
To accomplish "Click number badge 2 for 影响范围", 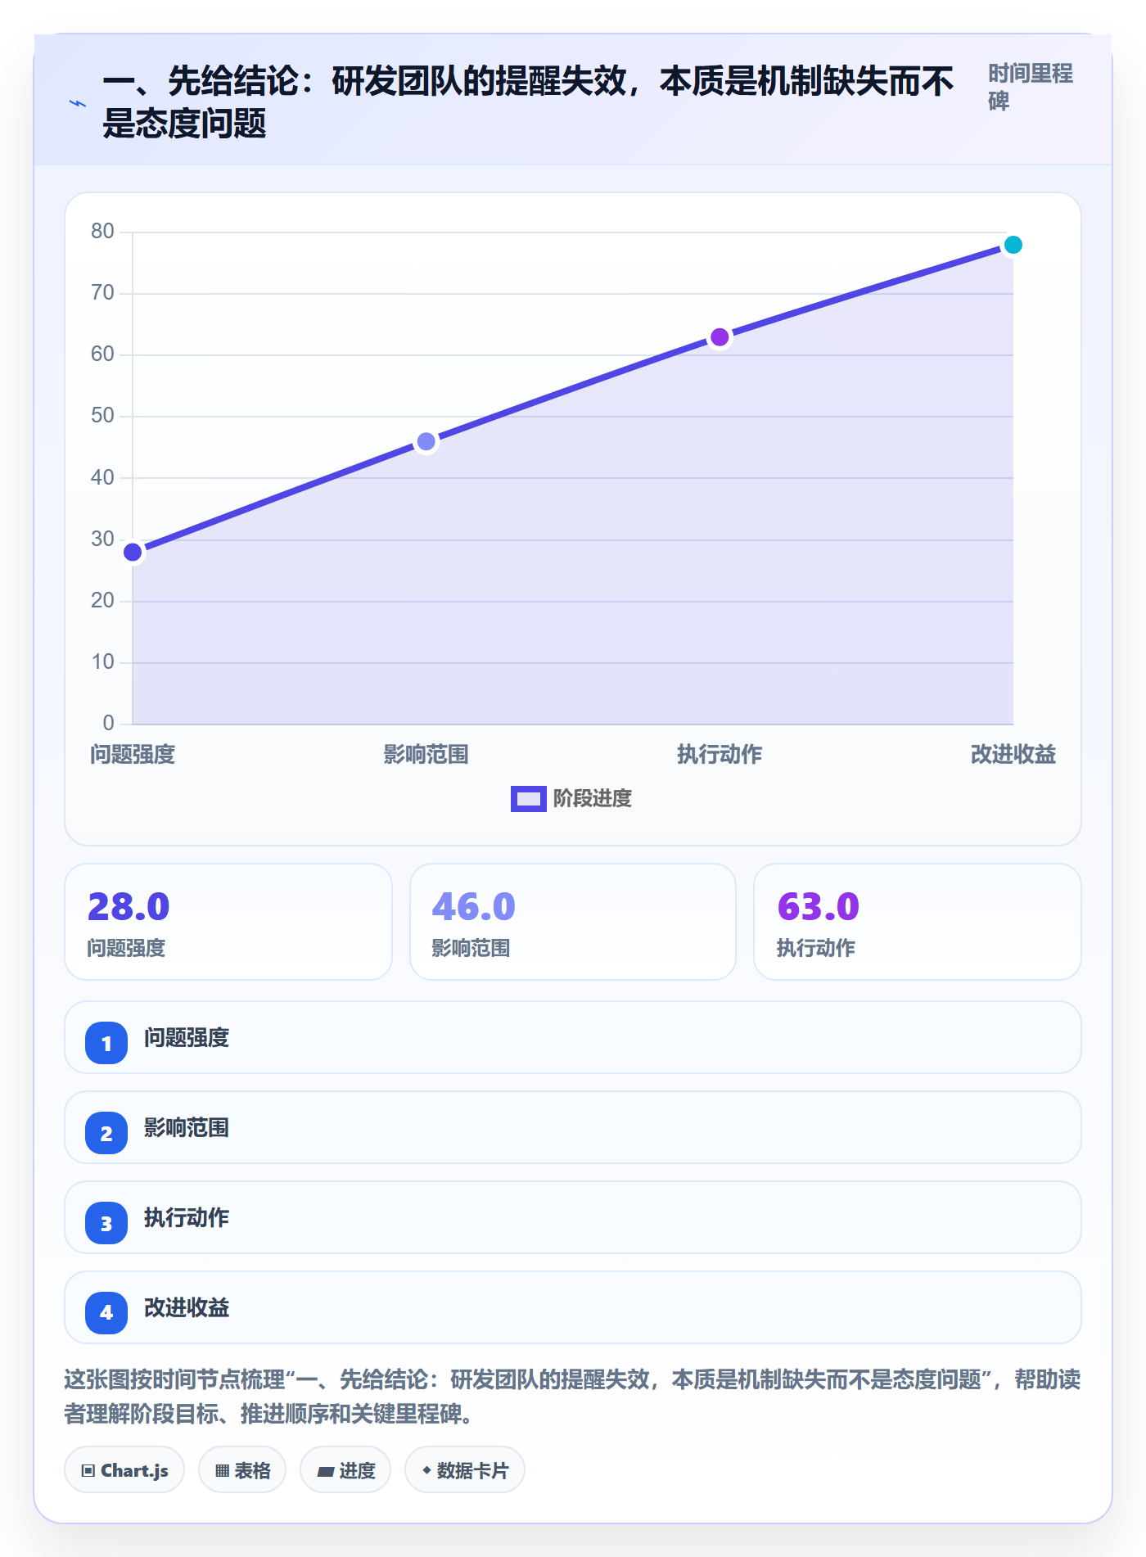I will coord(106,1133).
